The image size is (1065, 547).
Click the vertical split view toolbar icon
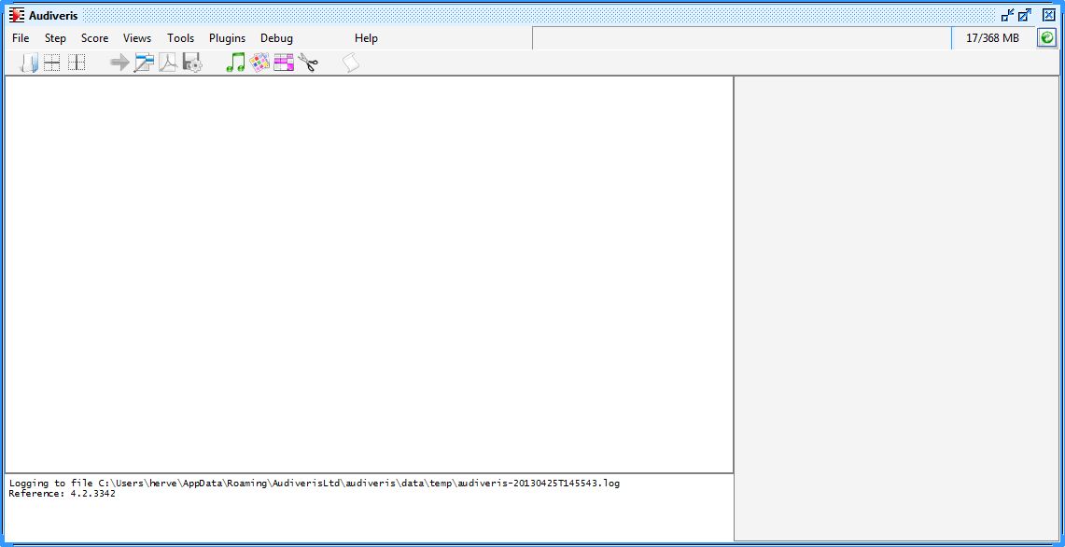click(x=77, y=63)
